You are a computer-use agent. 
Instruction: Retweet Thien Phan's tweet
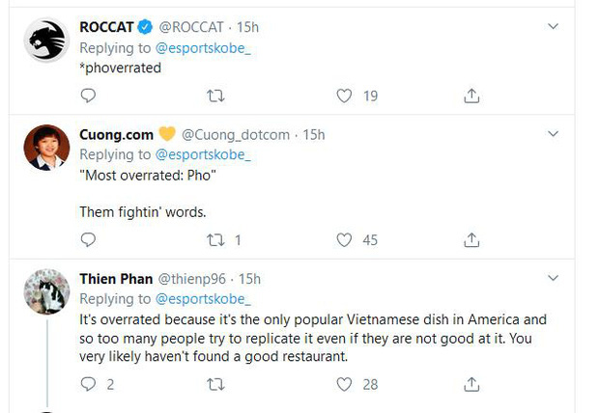(x=215, y=384)
